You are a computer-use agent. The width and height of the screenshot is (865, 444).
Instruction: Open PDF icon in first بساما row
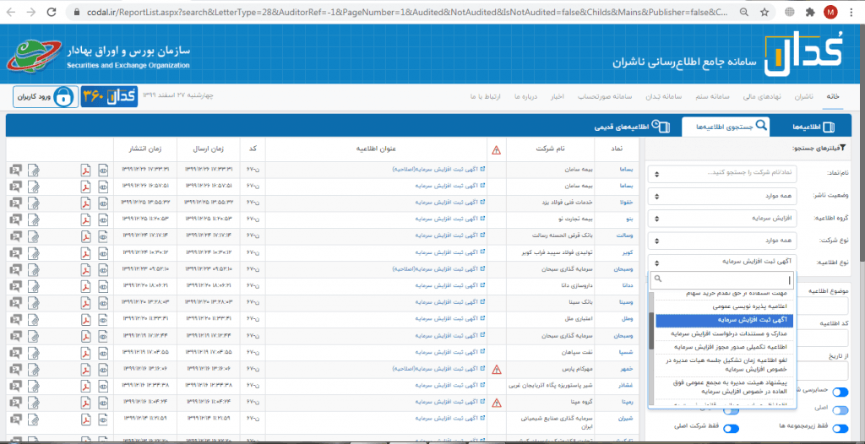[85, 169]
